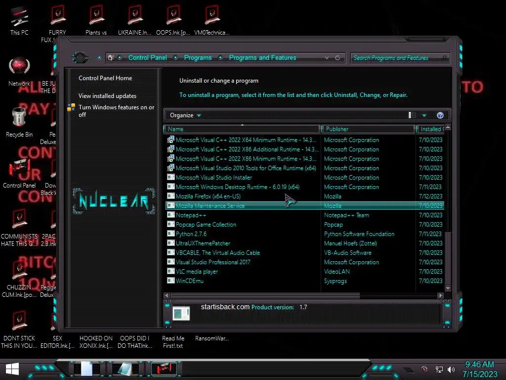The height and width of the screenshot is (380, 506).
Task: Select Visual C++ 2022 X86 Additional Runtime
Action: 304,149
